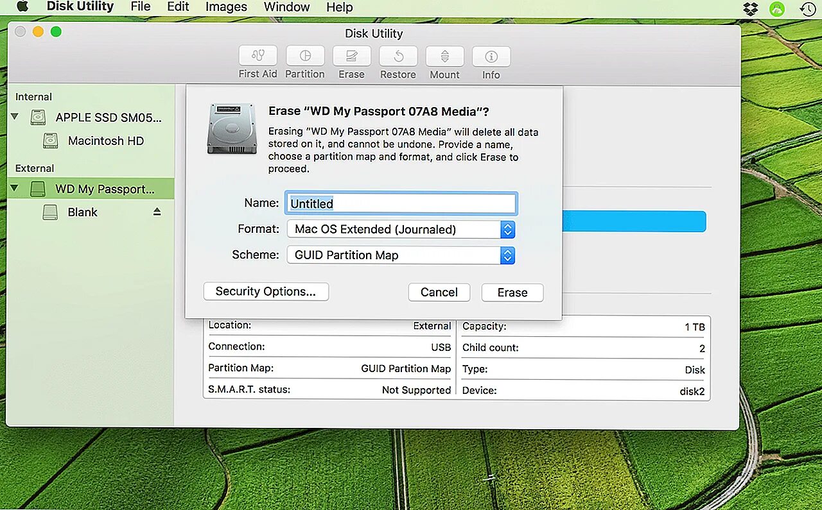
Task: Collapse the APPLE SSD disclosure triangle
Action: pyautogui.click(x=15, y=117)
